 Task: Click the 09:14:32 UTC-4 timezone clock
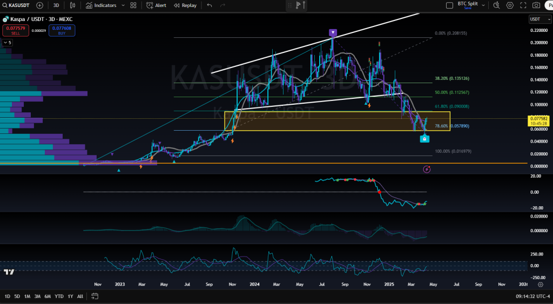click(x=532, y=296)
